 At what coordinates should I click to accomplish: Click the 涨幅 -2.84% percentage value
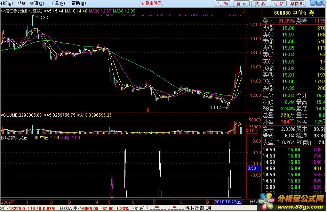(x=287, y=109)
